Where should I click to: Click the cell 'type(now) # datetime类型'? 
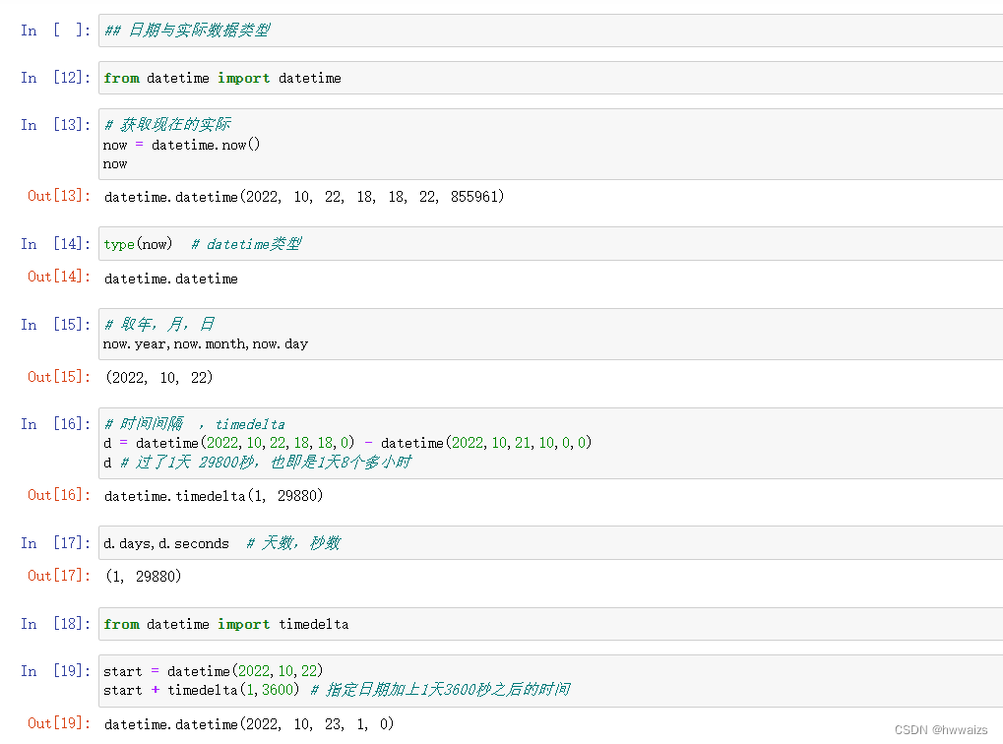coord(551,244)
